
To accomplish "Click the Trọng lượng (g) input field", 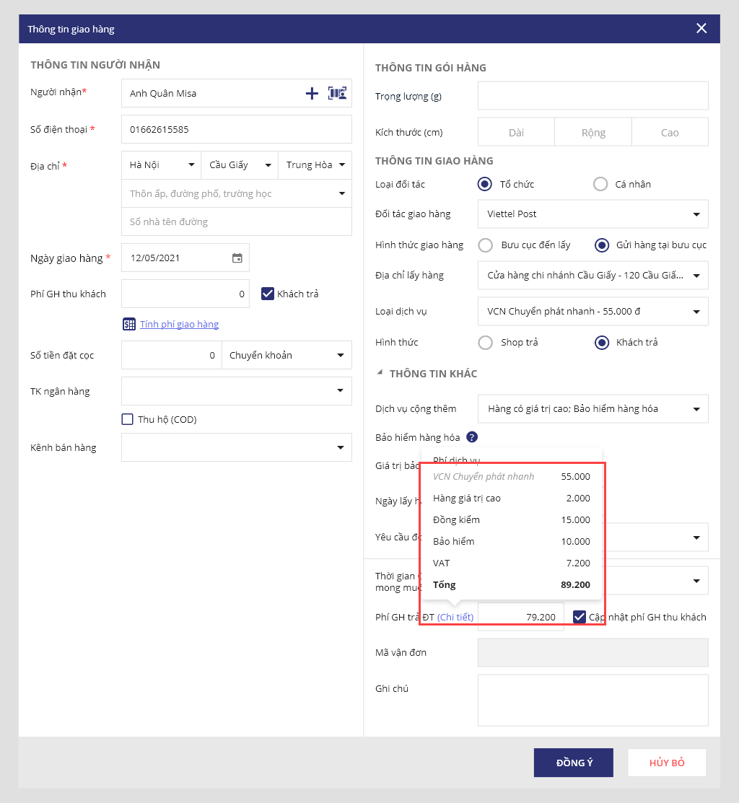I will (x=592, y=95).
